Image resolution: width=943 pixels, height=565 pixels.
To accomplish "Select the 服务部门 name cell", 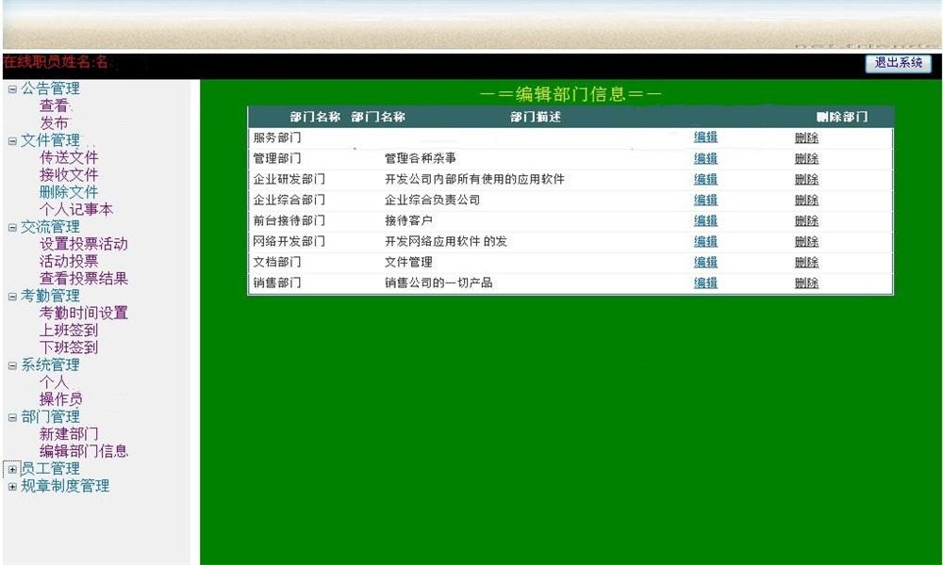I will point(277,138).
